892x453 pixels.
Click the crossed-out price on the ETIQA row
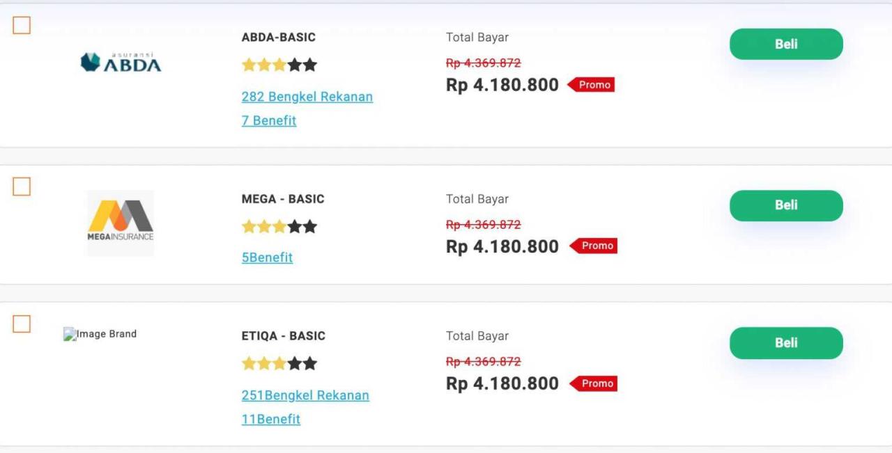[484, 361]
